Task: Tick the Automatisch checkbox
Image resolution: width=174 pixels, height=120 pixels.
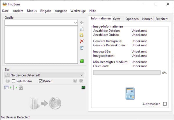Action: (x=165, y=104)
